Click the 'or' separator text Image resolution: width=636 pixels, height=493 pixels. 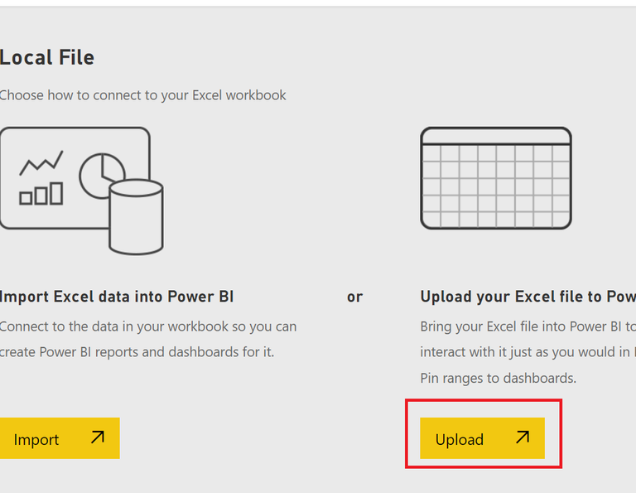coord(354,297)
